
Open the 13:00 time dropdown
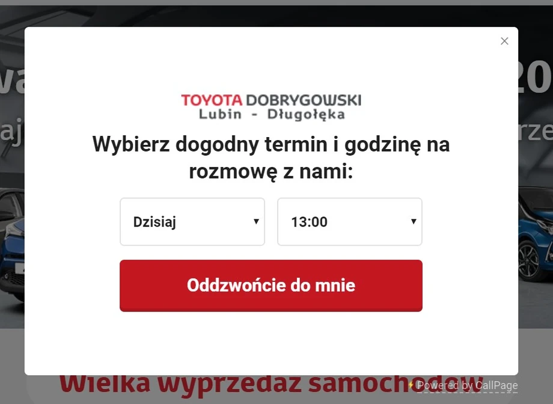coord(349,222)
